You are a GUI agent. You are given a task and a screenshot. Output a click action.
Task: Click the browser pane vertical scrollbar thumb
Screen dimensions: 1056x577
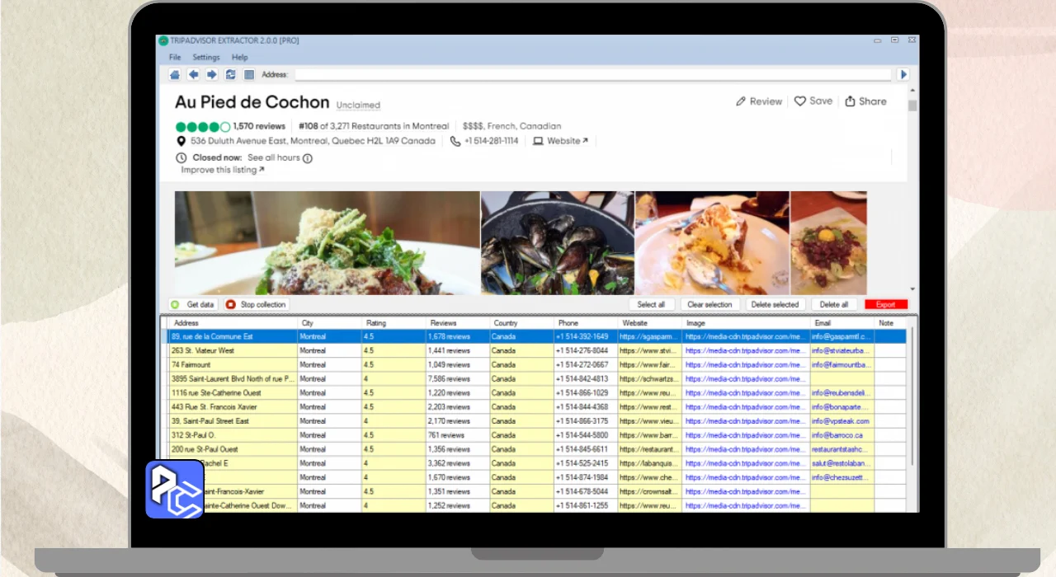coord(912,106)
